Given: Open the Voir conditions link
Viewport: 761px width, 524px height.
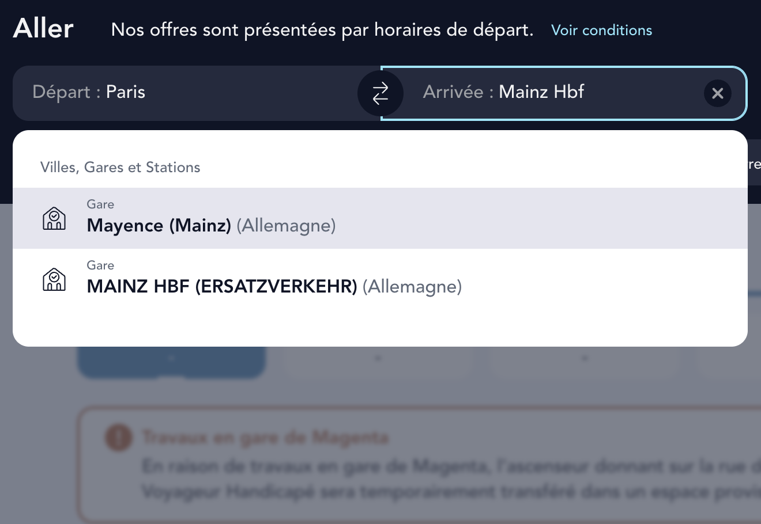Looking at the screenshot, I should (x=601, y=31).
